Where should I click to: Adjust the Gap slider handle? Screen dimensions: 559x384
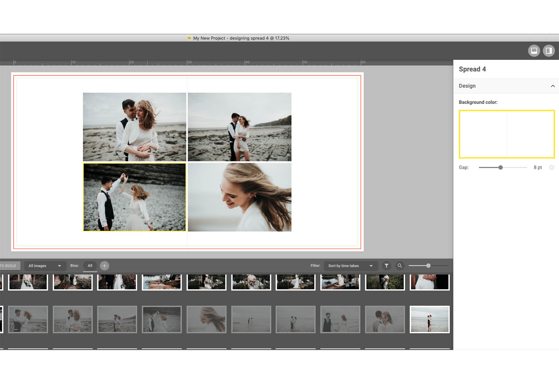tap(501, 168)
